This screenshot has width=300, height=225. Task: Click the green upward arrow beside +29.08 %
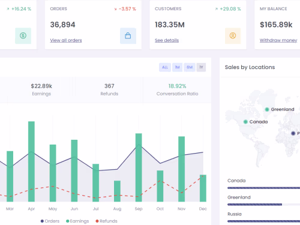216,9
